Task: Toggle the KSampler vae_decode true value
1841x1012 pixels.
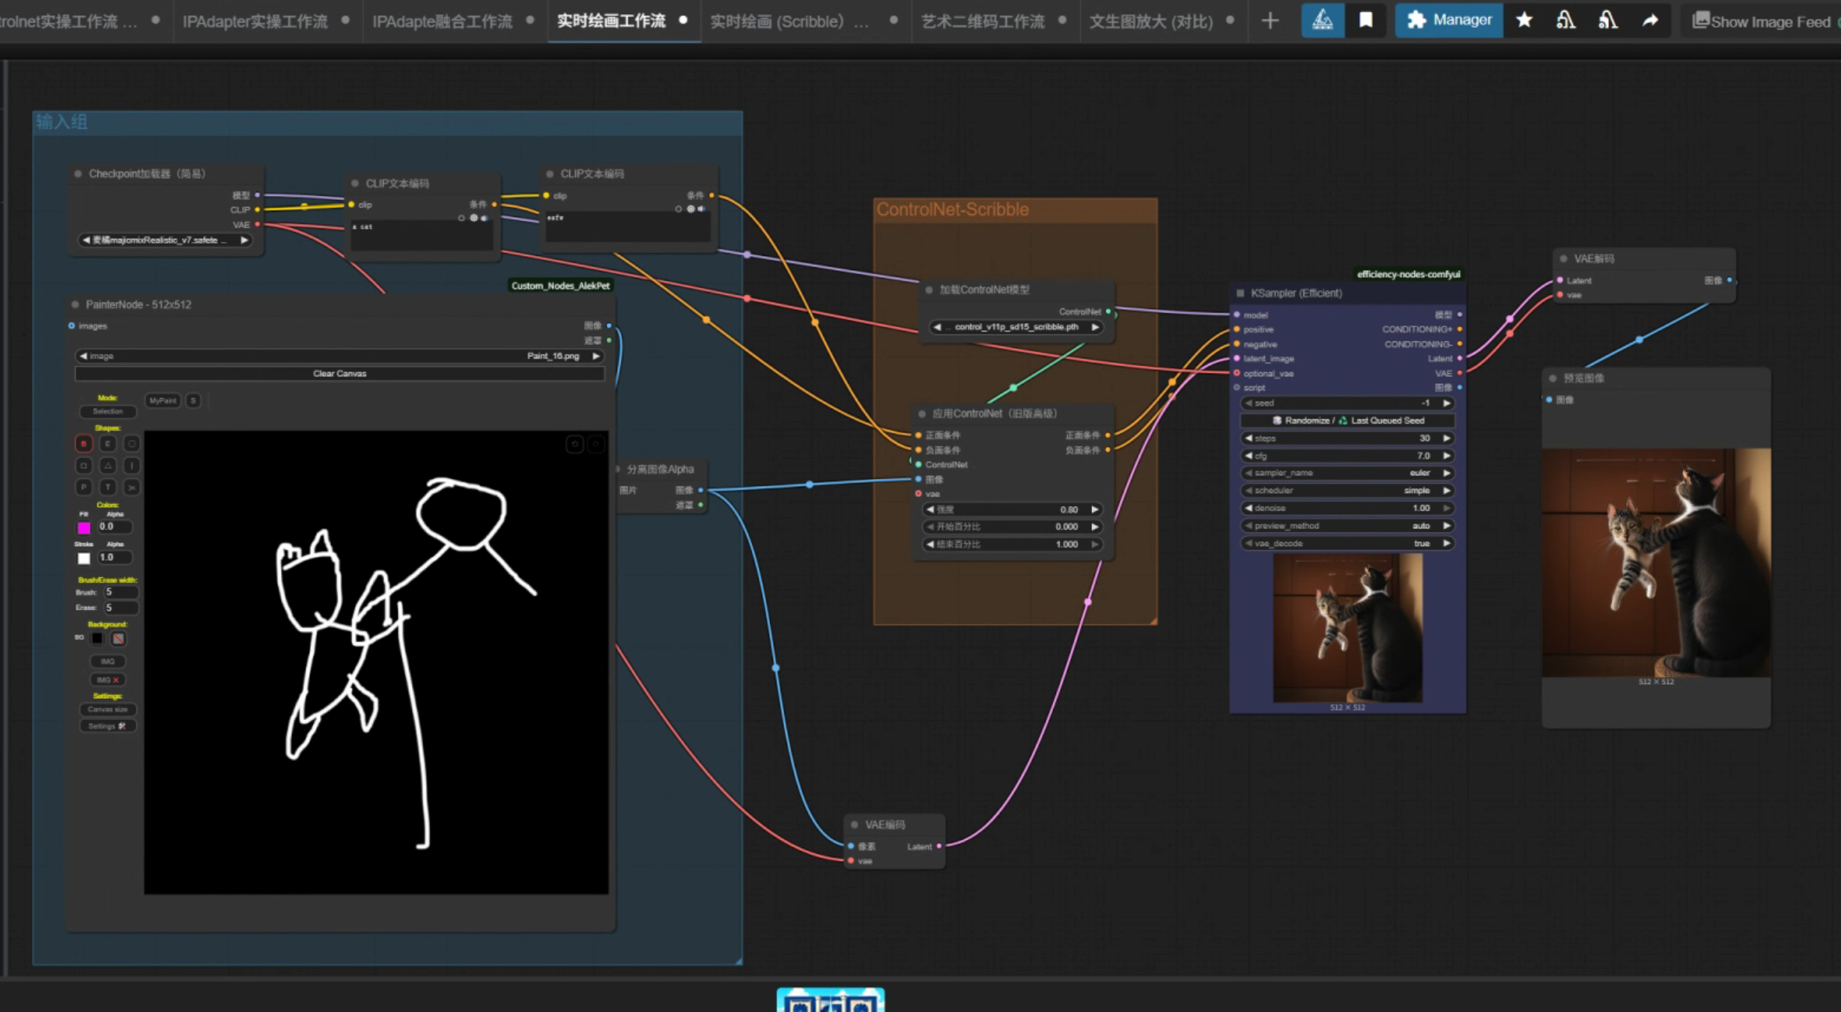Action: (1347, 543)
